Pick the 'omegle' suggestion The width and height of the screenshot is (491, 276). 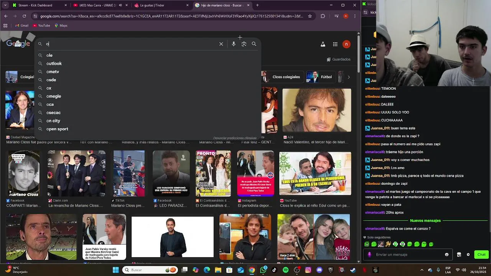click(148, 96)
